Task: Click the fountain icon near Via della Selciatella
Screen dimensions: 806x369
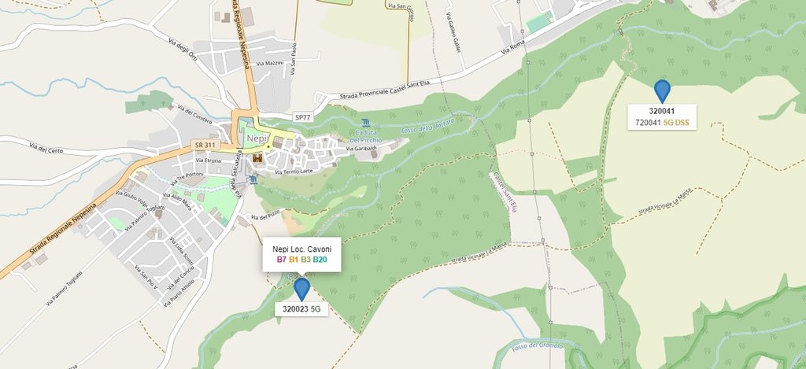Action: coord(253,179)
